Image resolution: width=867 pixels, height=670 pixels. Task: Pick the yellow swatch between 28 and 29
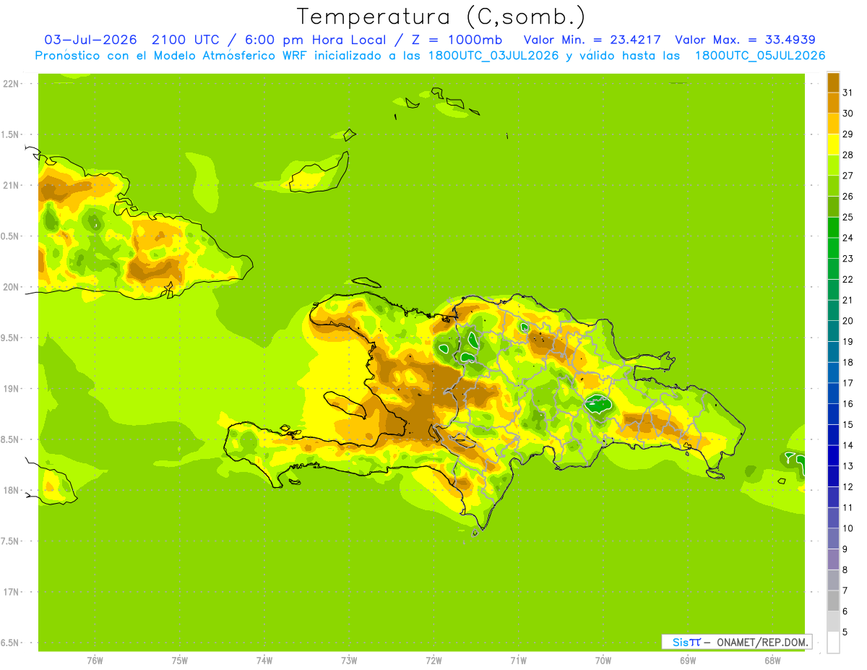pyautogui.click(x=833, y=145)
